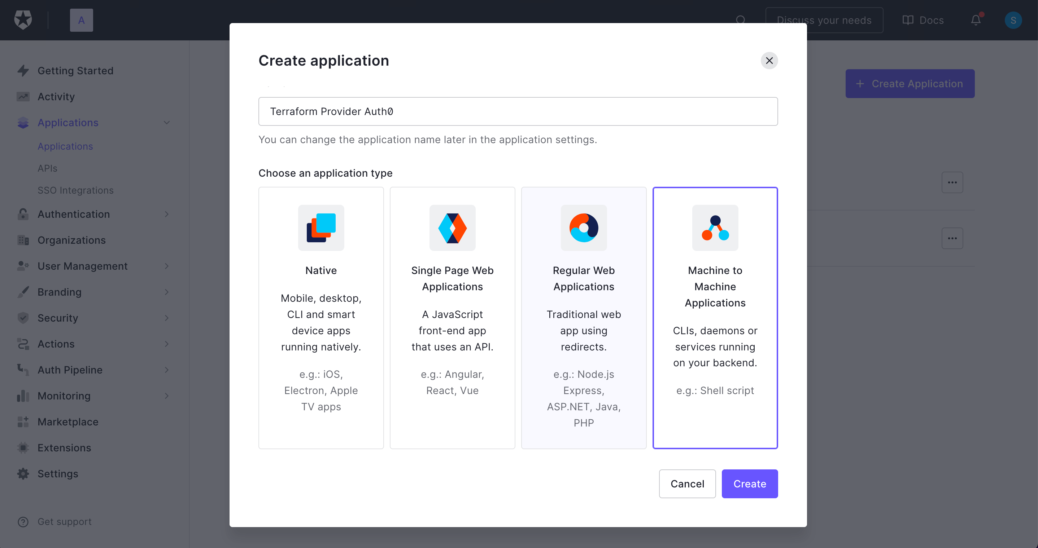Select the Single Page Web Applications icon
Image resolution: width=1038 pixels, height=548 pixels.
[x=452, y=228]
